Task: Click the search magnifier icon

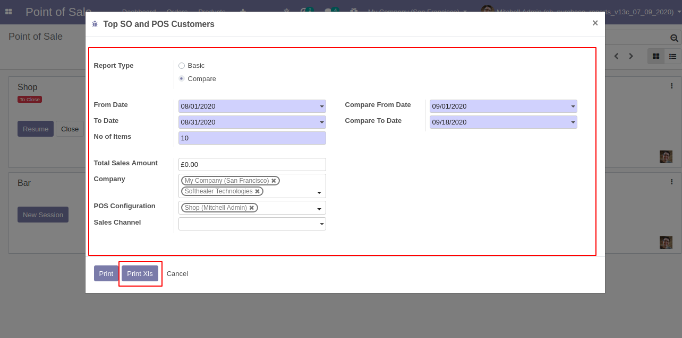Action: click(674, 38)
